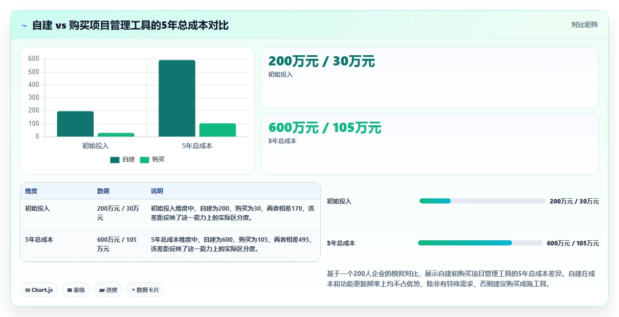Click the 5年总成本 progress bar

click(x=480, y=243)
